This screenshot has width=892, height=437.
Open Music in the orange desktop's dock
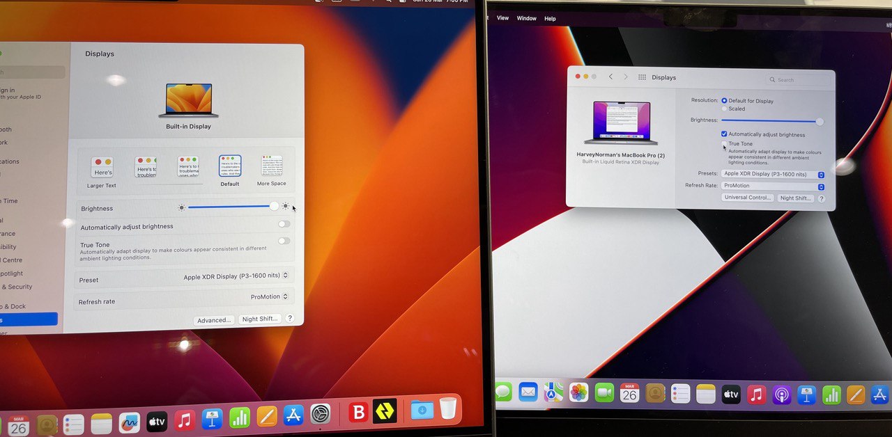pos(184,420)
